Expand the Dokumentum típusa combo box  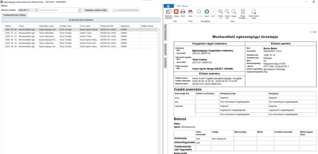[x=80, y=10]
